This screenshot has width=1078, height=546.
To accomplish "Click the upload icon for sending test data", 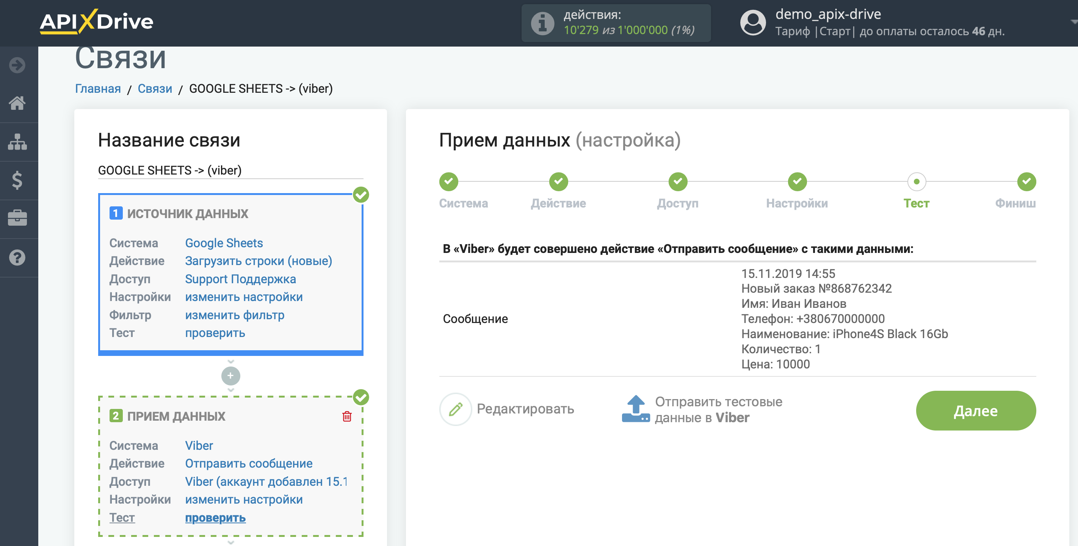I will (636, 409).
